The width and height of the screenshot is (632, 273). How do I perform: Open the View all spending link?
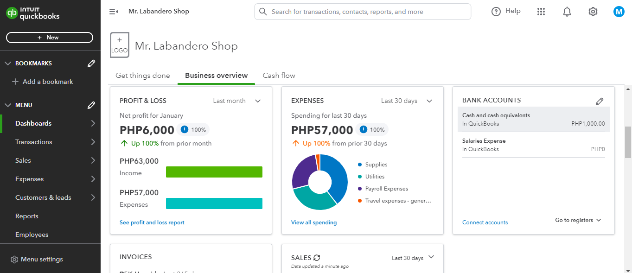pos(314,222)
